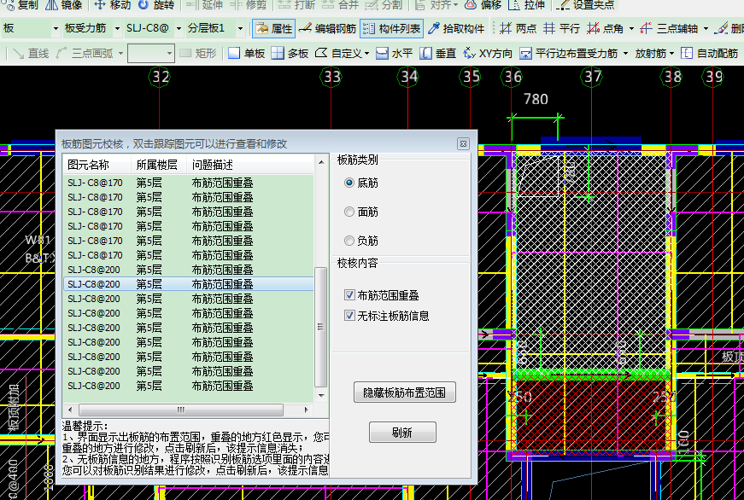The image size is (744, 500).
Task: Select the 负筋 radio button
Action: point(349,241)
